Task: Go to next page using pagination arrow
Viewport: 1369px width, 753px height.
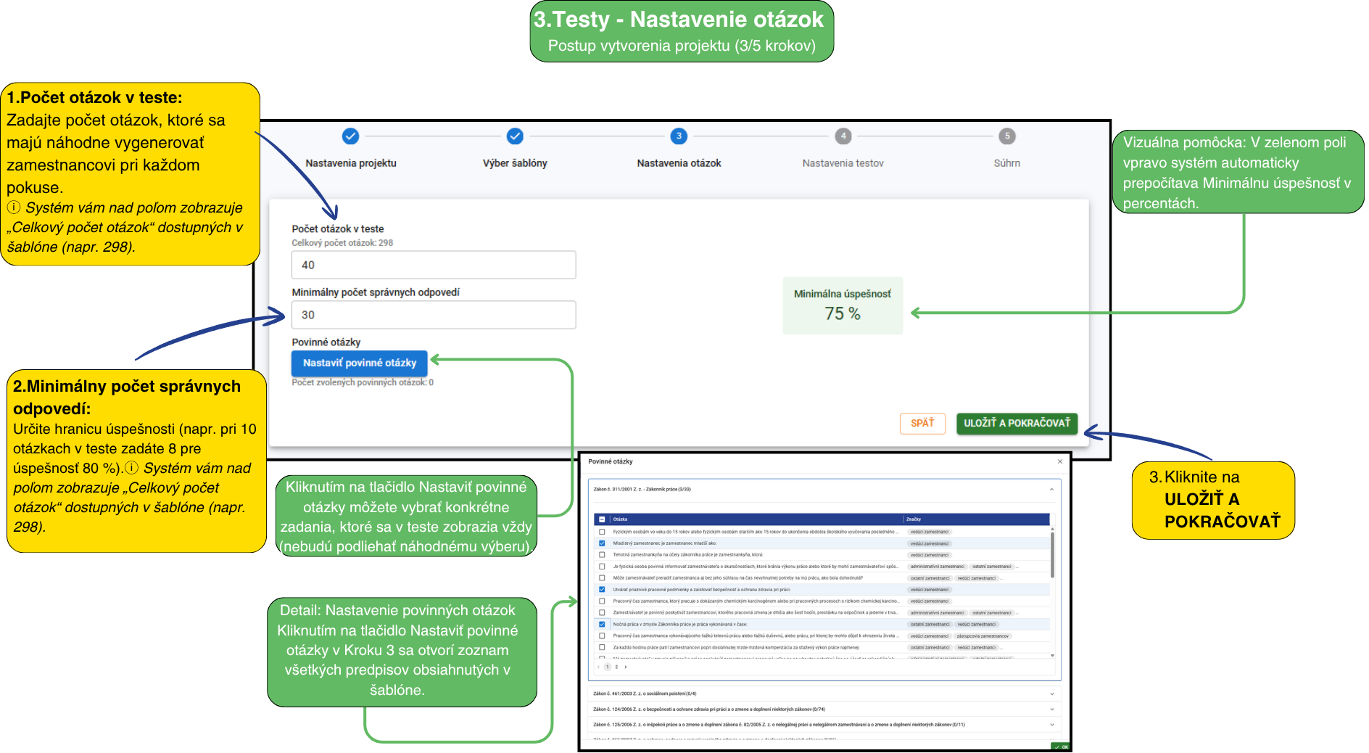Action: pyautogui.click(x=626, y=667)
